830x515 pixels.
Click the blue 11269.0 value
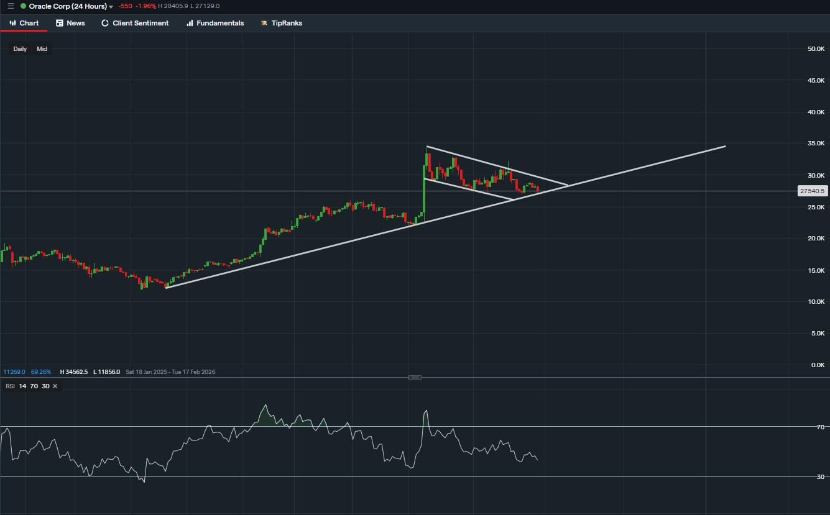tap(14, 371)
